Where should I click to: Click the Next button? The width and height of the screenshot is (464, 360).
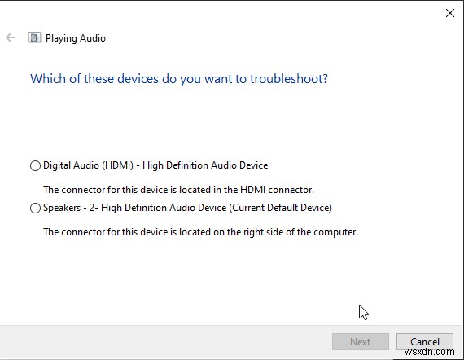click(361, 341)
